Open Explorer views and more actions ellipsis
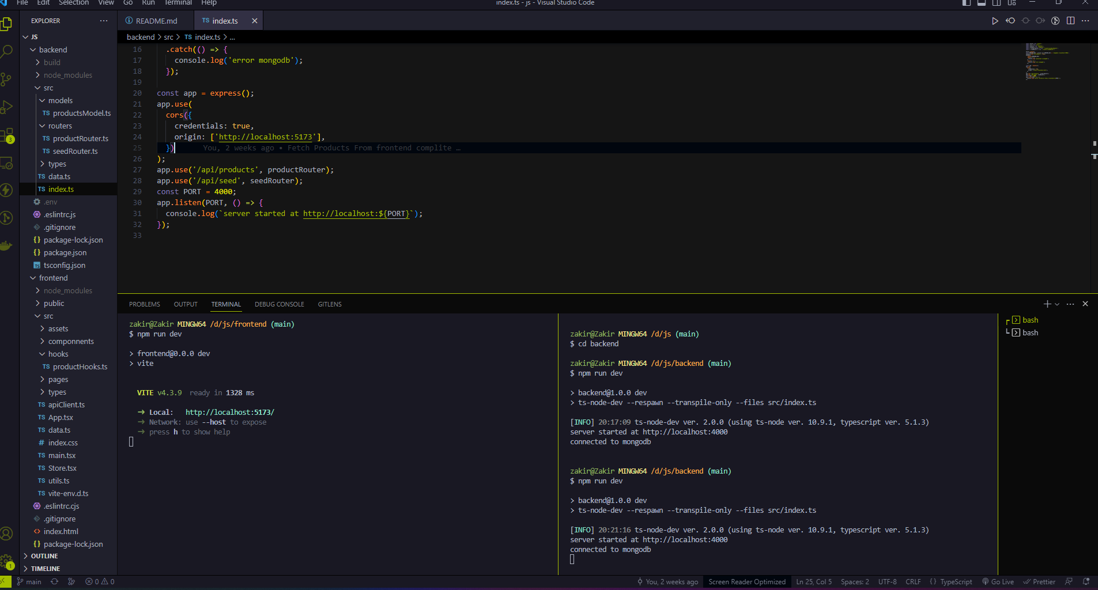 point(104,21)
